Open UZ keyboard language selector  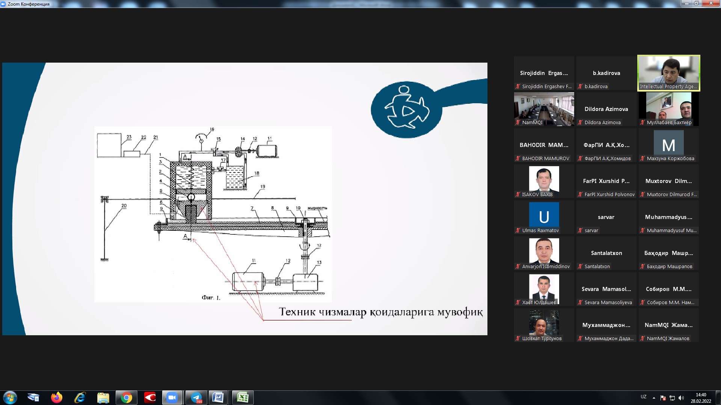[x=643, y=397]
